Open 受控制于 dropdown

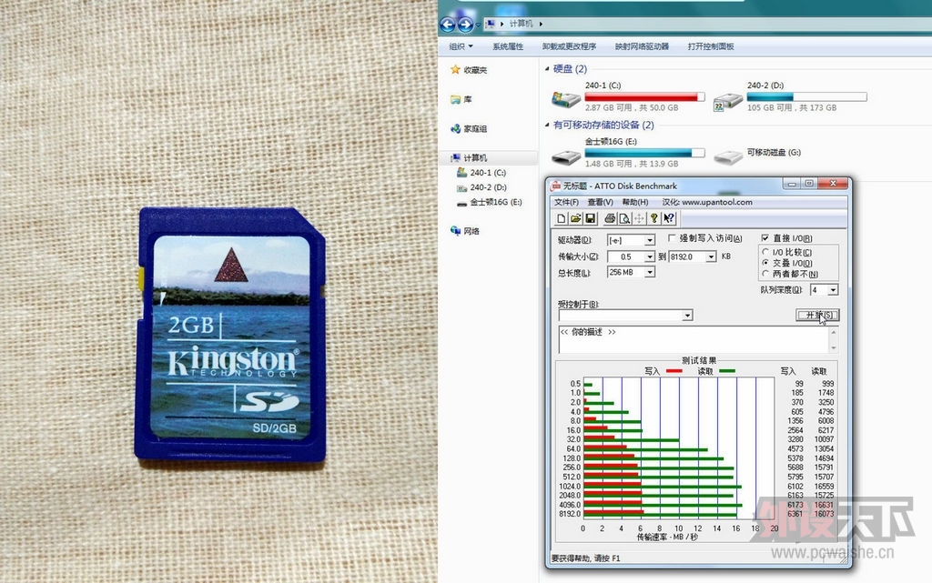688,316
